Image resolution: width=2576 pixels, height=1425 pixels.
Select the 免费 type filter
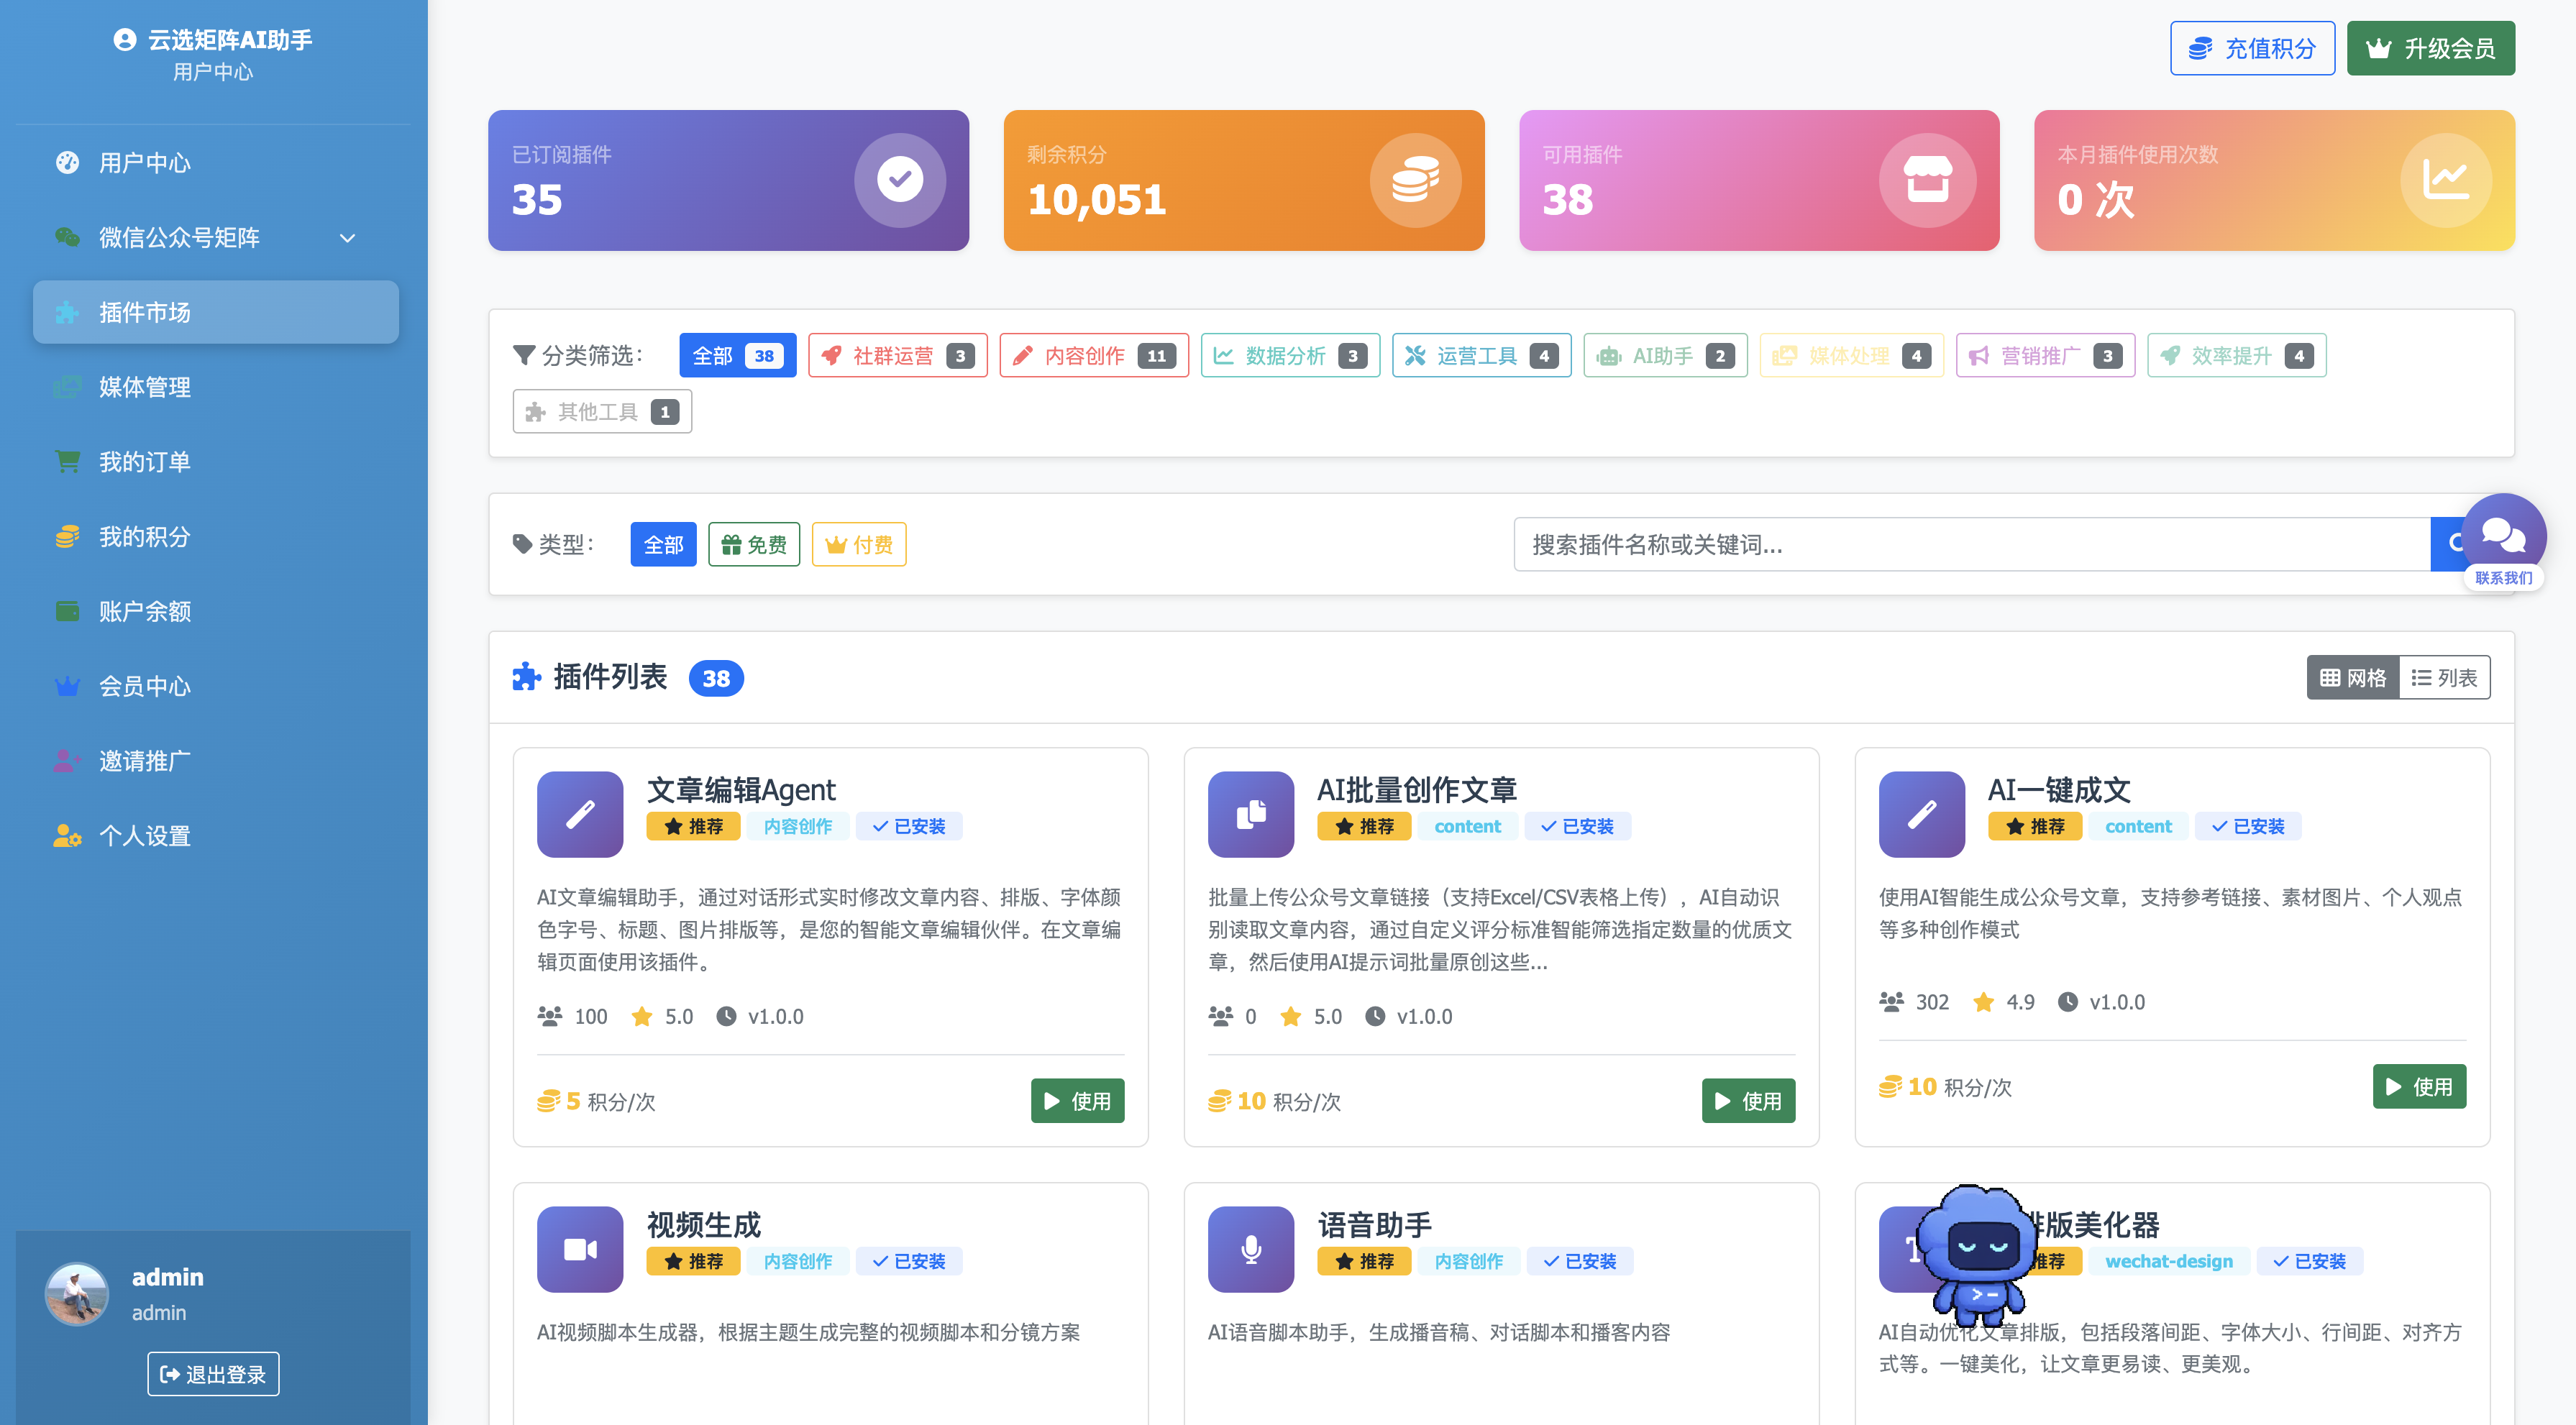(754, 544)
